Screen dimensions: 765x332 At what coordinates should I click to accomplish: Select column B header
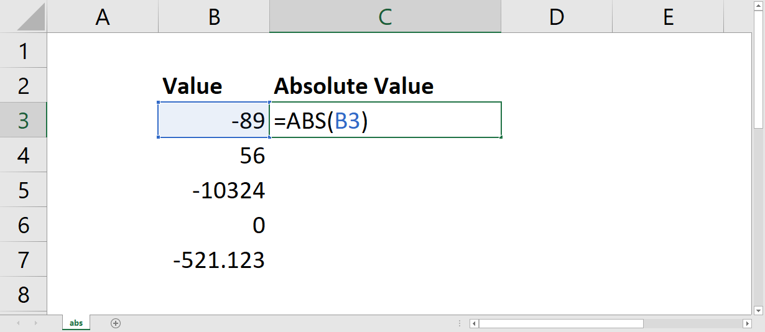(214, 17)
